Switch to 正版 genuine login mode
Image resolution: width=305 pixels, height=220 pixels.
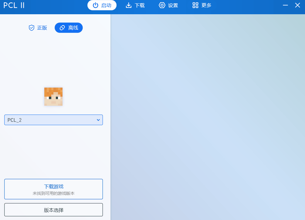pos(38,28)
